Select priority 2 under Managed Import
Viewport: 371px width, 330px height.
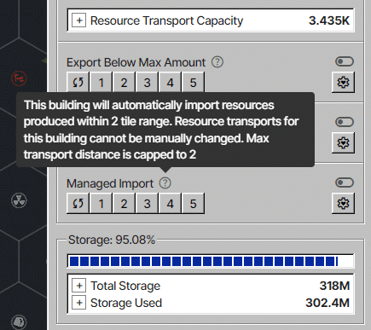pyautogui.click(x=124, y=204)
